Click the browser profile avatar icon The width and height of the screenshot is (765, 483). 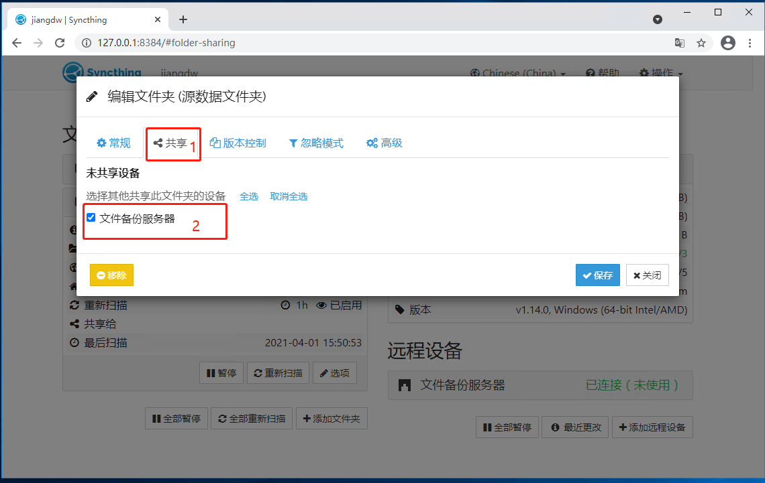point(728,42)
